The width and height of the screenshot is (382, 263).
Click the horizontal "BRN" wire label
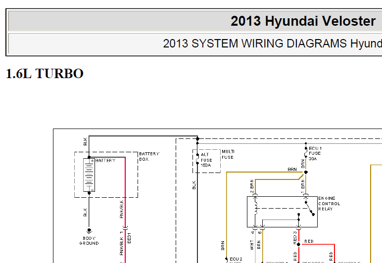(x=292, y=170)
